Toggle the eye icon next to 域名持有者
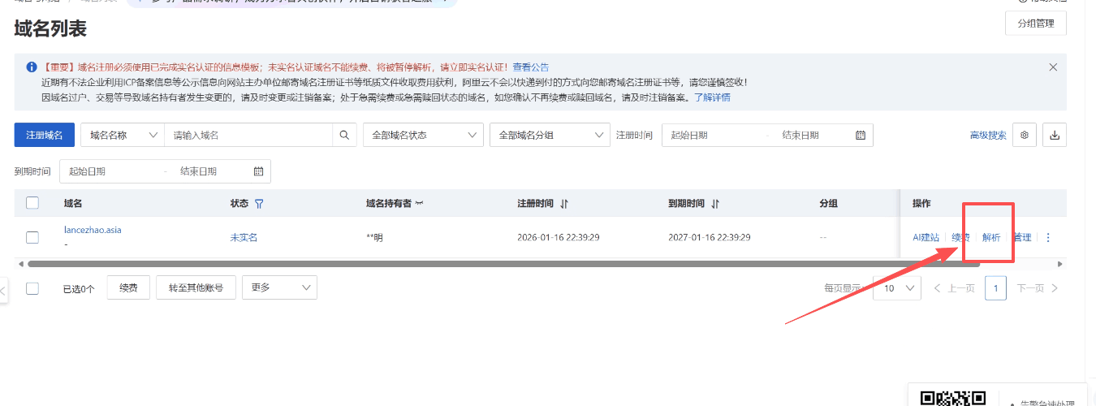This screenshot has height=406, width=1096. [x=420, y=204]
